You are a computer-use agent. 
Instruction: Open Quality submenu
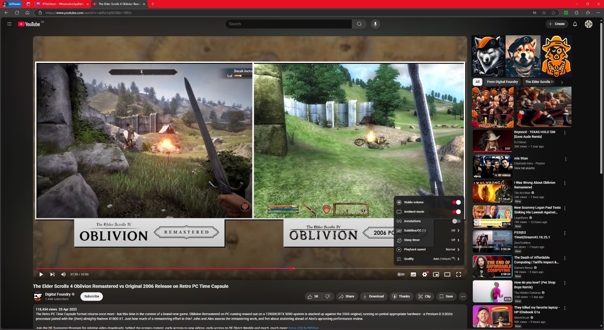429,259
